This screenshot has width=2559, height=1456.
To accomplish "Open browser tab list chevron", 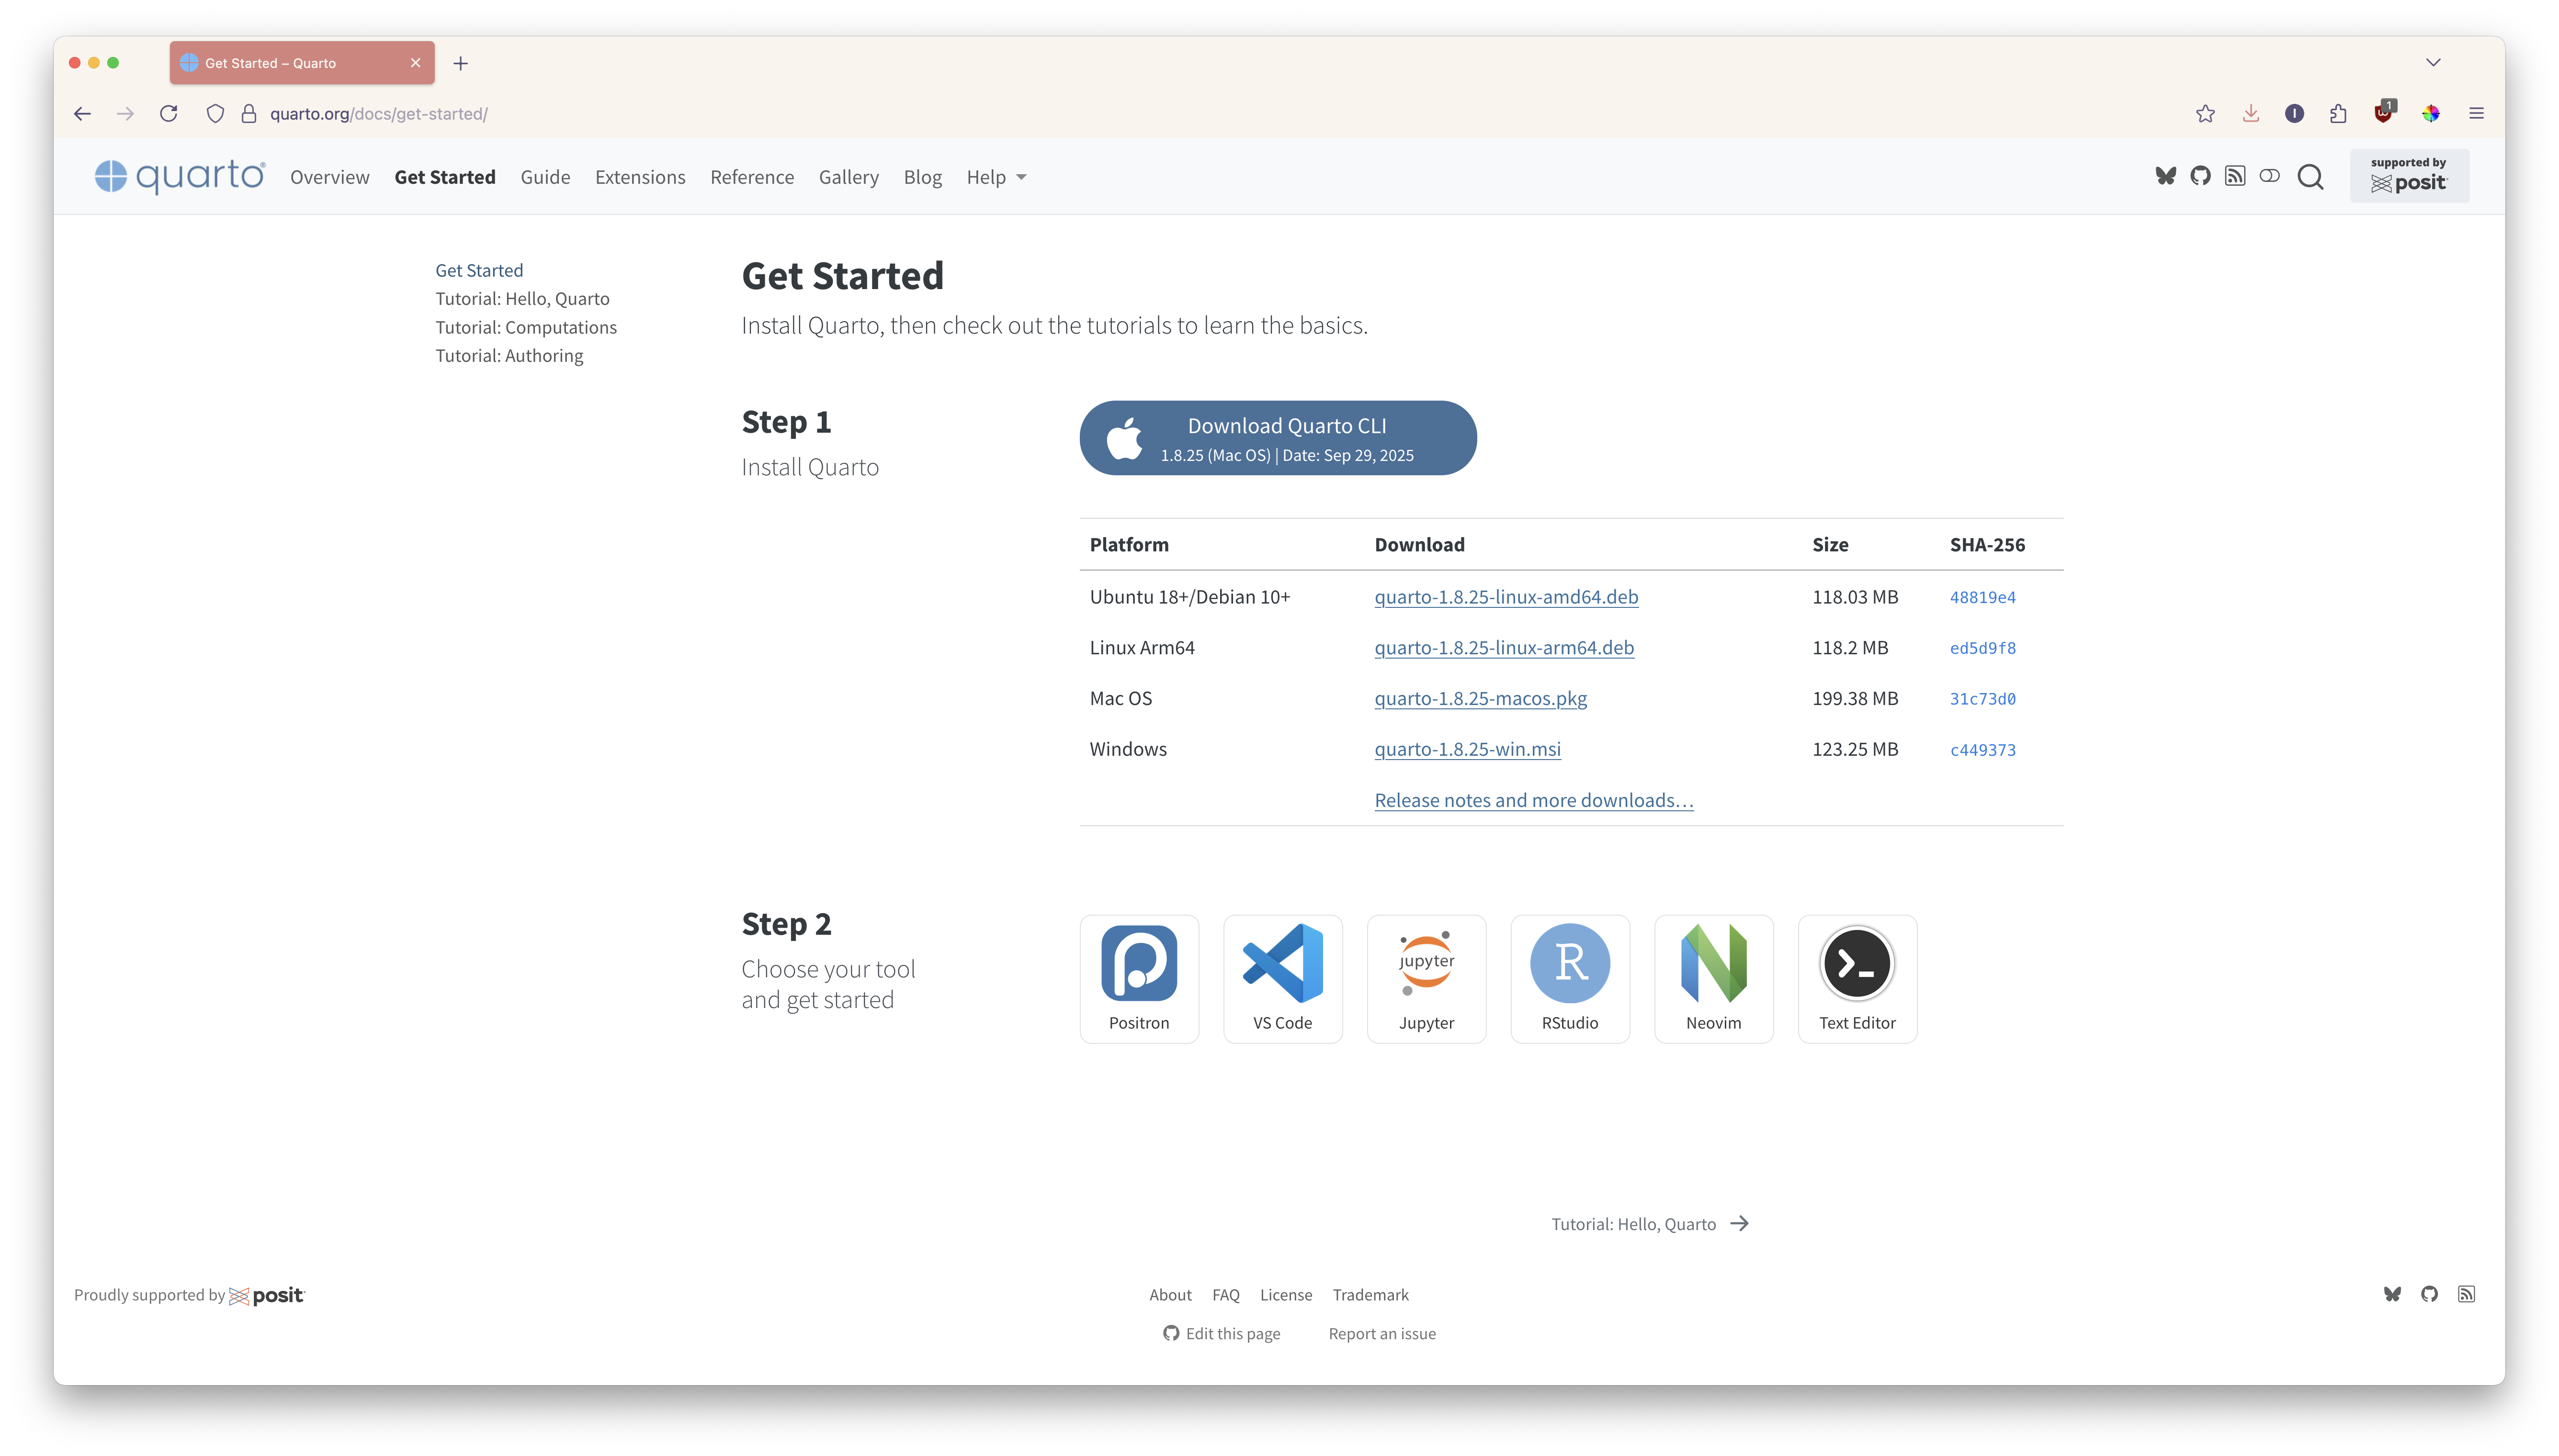I will (x=2433, y=62).
